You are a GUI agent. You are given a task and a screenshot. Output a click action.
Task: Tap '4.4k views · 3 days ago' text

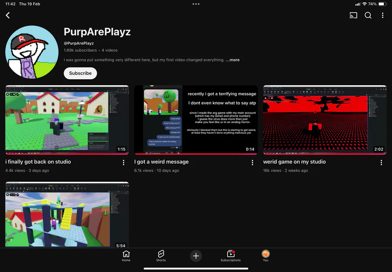(27, 170)
